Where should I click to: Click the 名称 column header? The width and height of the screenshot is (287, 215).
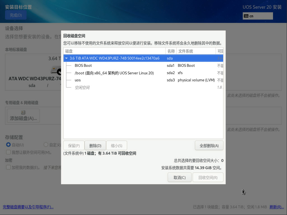(x=171, y=51)
